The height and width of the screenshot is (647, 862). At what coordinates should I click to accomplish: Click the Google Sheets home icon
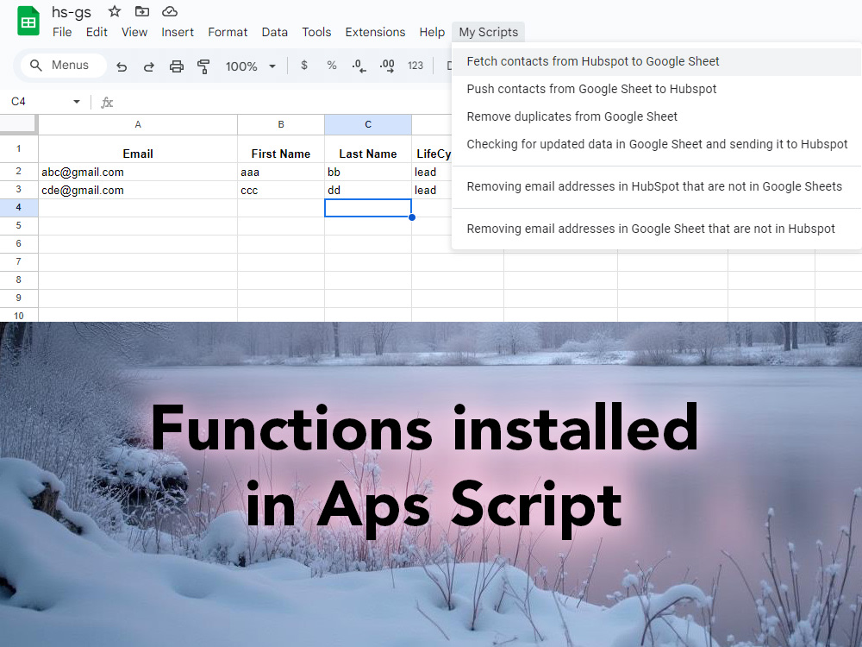coord(28,22)
